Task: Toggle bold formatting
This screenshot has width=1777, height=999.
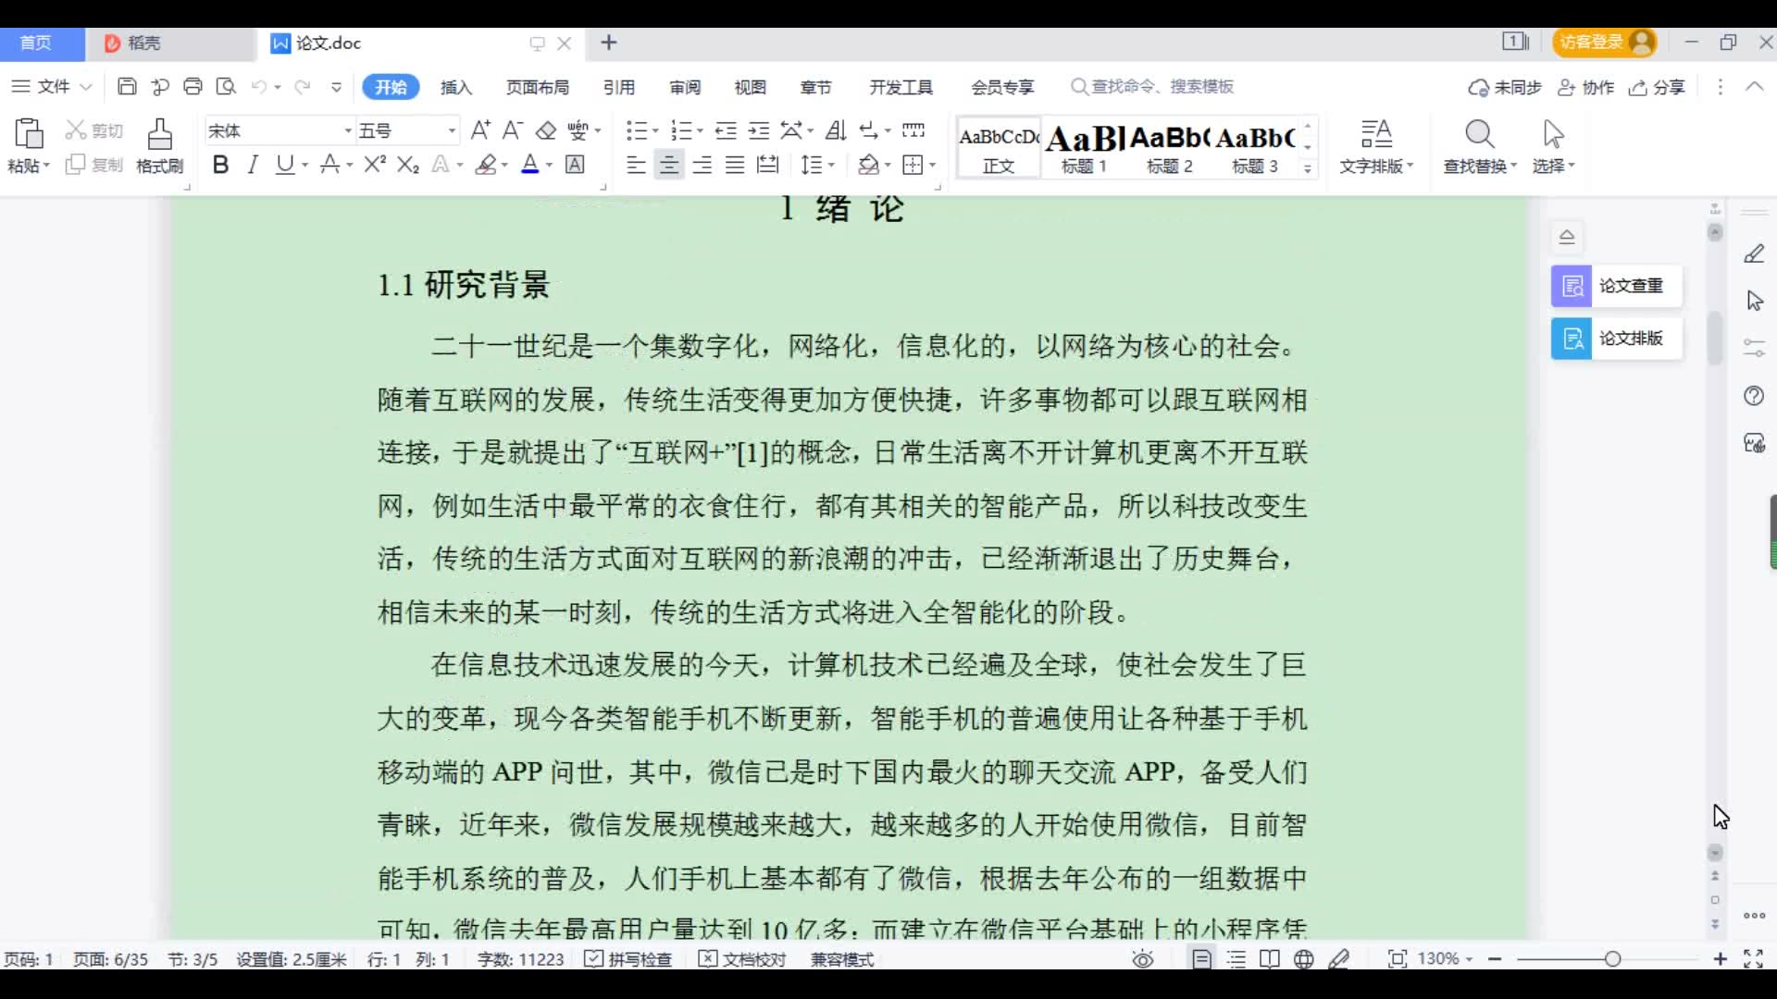Action: pyautogui.click(x=220, y=165)
